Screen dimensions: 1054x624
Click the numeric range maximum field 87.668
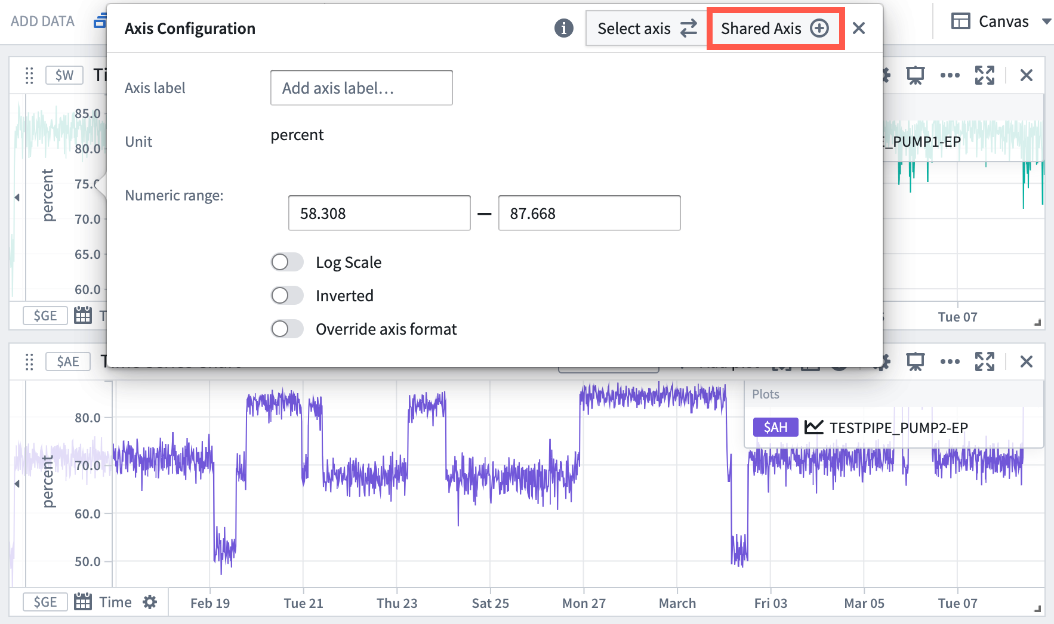coord(589,213)
